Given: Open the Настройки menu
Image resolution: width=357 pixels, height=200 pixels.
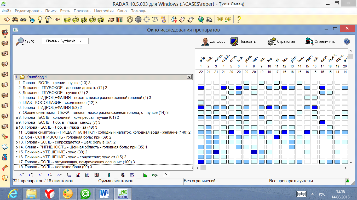Looking at the screenshot, I should (x=104, y=11).
